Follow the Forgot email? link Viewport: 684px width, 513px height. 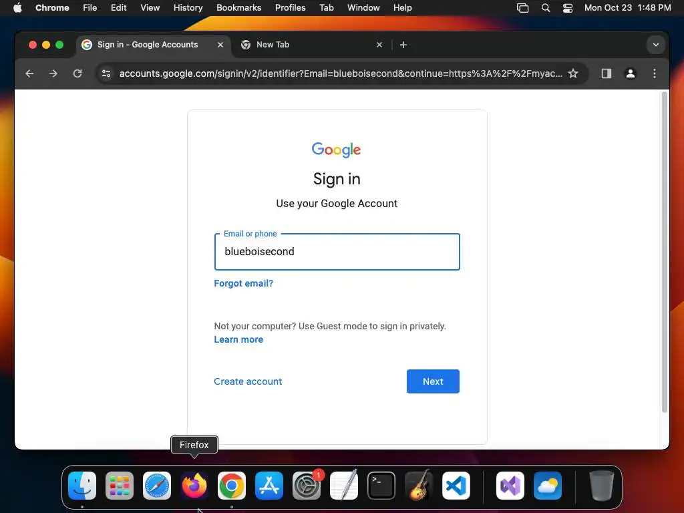pos(243,283)
